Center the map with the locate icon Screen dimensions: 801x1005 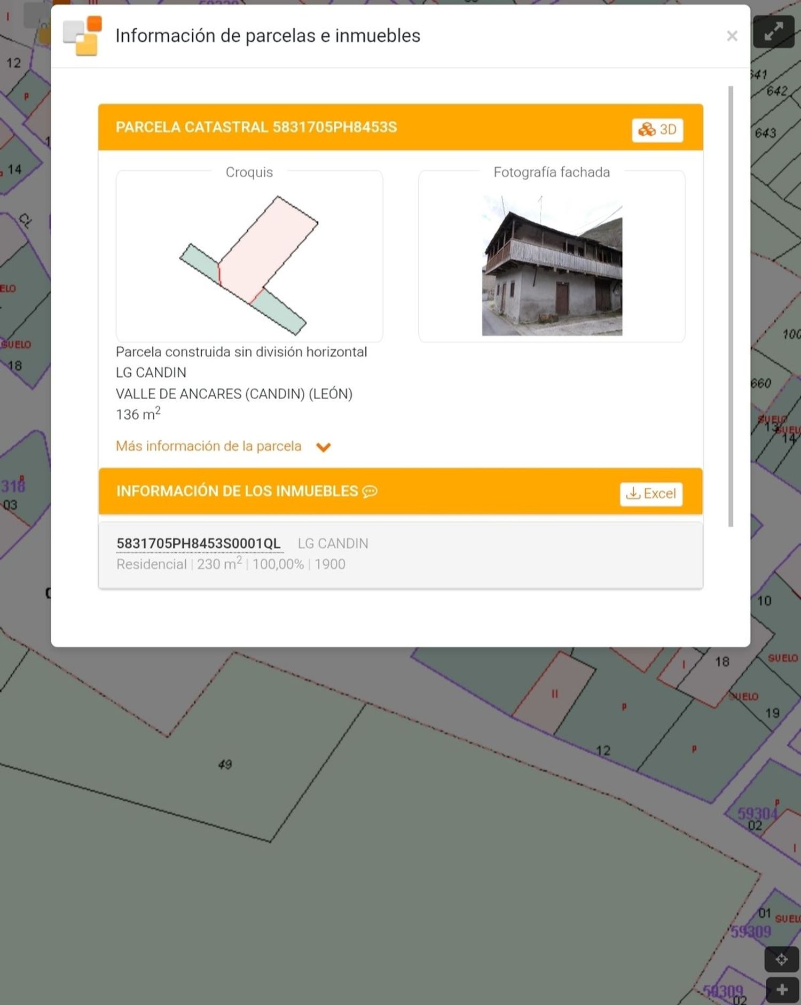coord(782,959)
